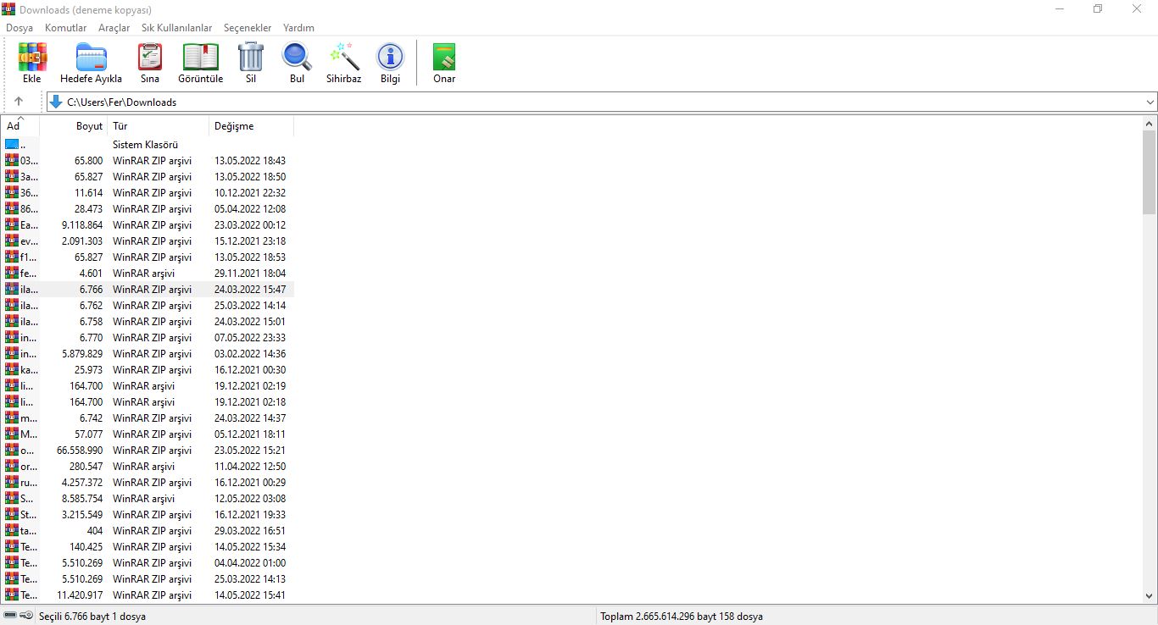Sort files by the Boyut column

(x=74, y=126)
